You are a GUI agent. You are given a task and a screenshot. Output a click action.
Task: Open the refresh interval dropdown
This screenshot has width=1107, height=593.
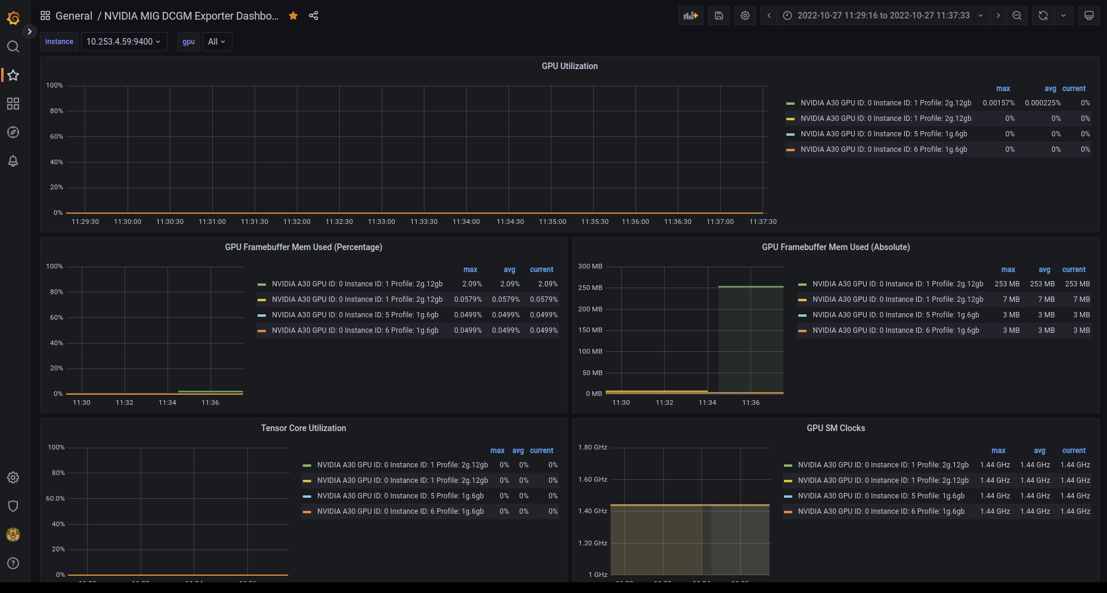point(1063,15)
